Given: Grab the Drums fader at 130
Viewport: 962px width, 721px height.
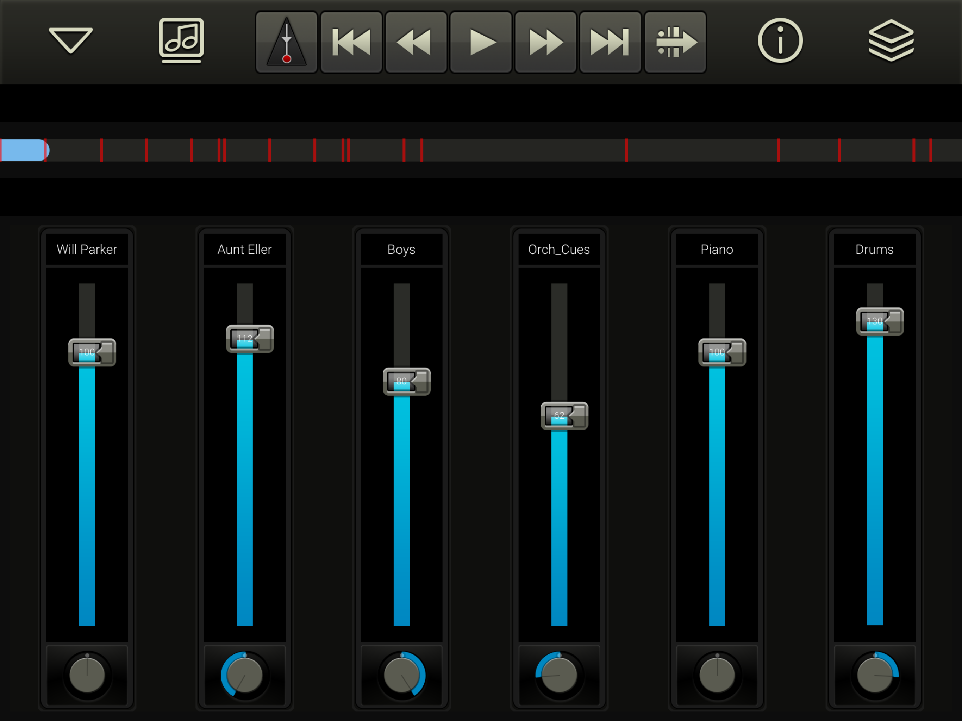Looking at the screenshot, I should point(880,321).
